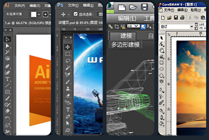Select the Eraser tool in Photoshop toolbox

(68, 96)
